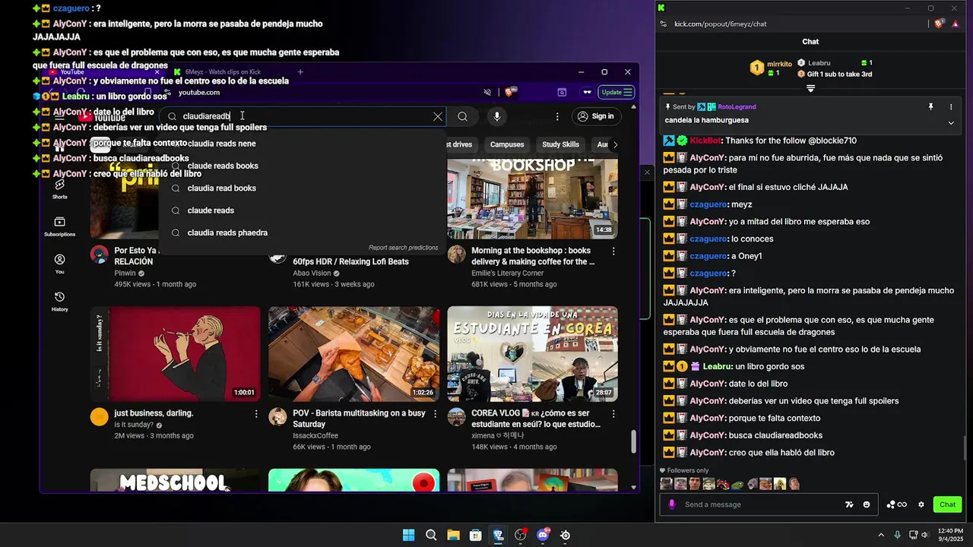Open pinned message three-dot menu
Screen dimensions: 973x547
point(951,107)
